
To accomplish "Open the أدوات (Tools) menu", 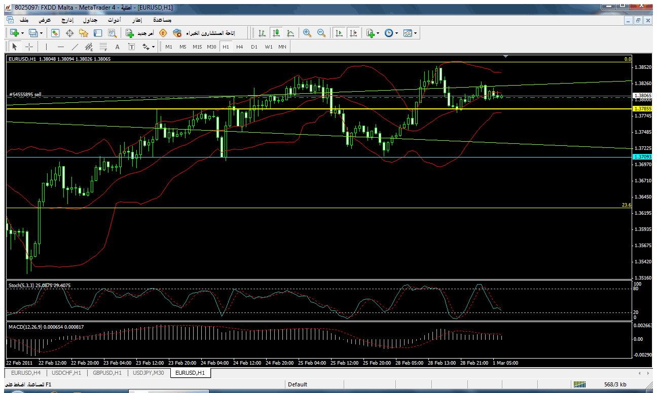I will [x=114, y=20].
